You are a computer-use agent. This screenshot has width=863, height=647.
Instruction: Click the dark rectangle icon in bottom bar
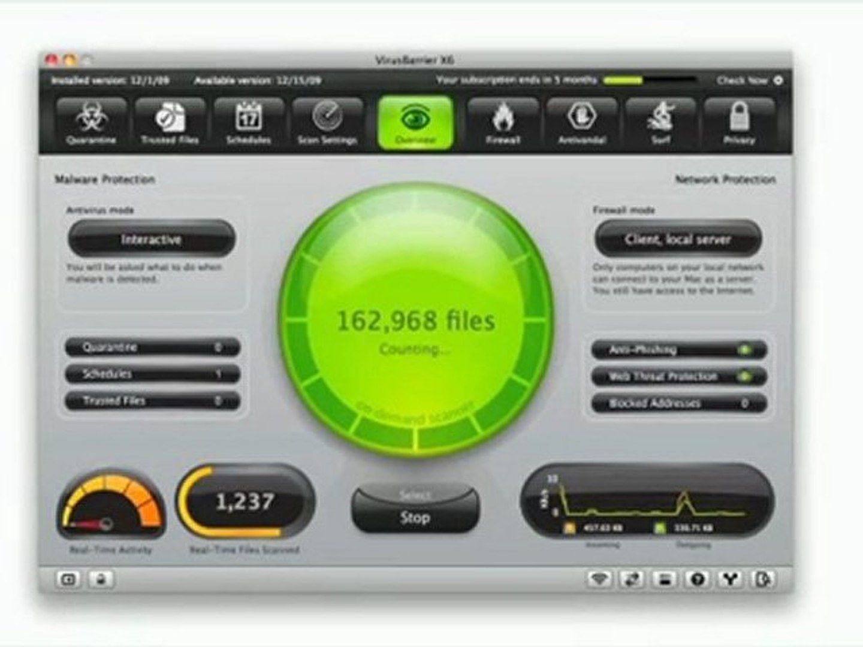[665, 579]
